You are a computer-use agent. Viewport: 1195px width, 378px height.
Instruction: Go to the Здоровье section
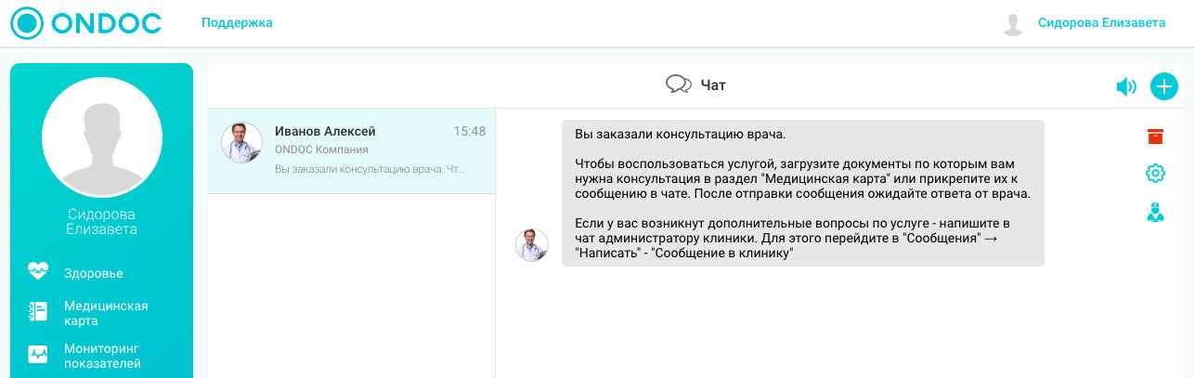[x=93, y=273]
